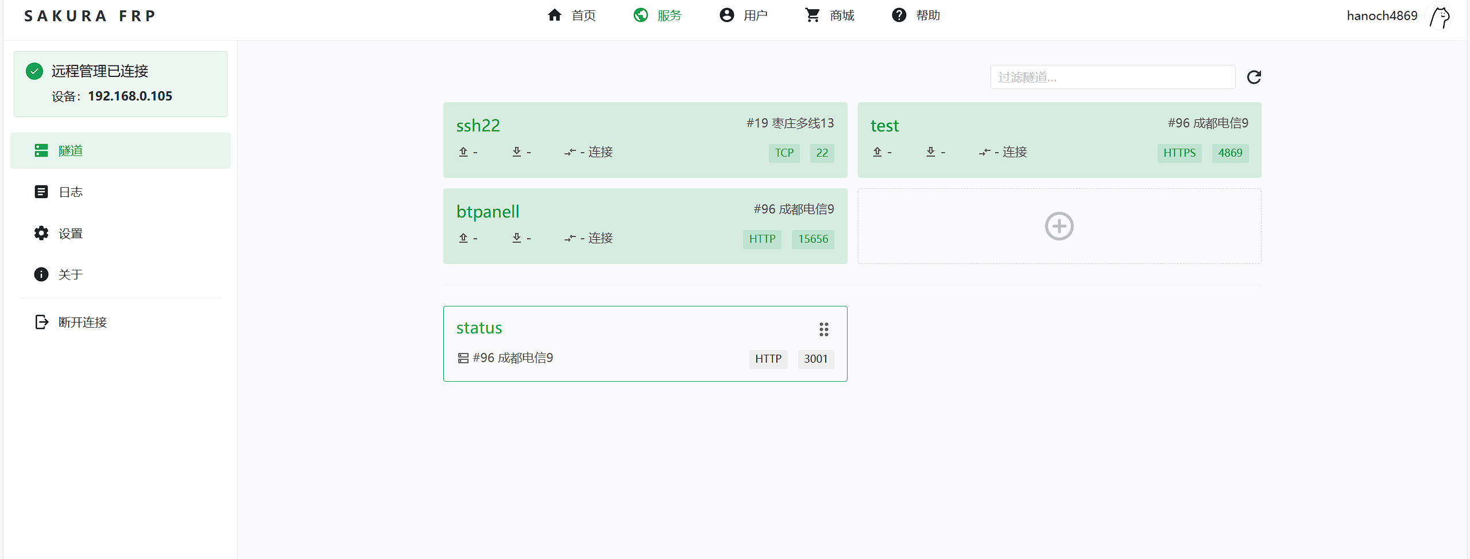
Task: Click the home icon beside 首页
Action: coord(554,15)
